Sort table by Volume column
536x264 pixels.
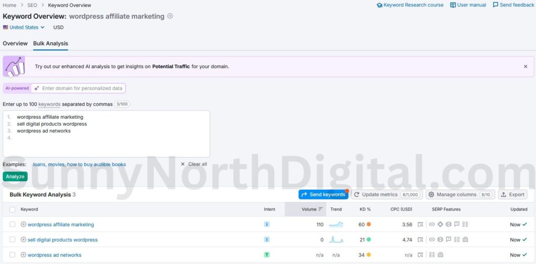coord(312,210)
